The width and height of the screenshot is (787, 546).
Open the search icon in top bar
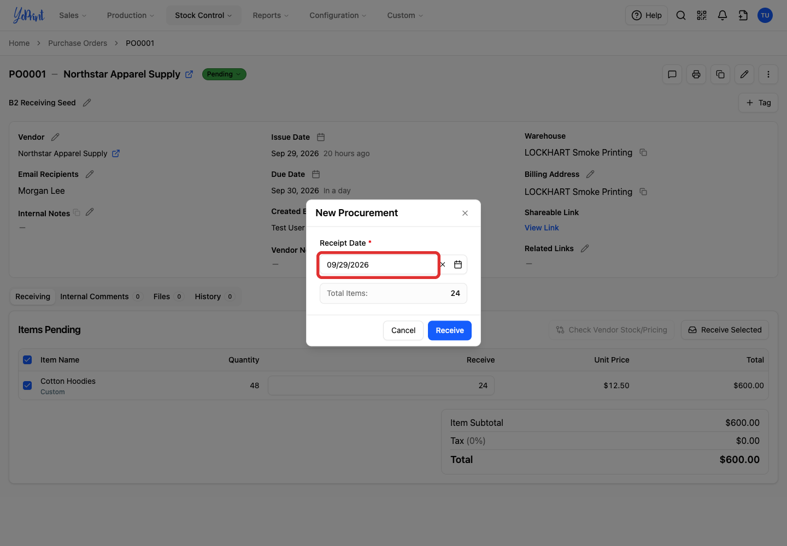click(681, 15)
